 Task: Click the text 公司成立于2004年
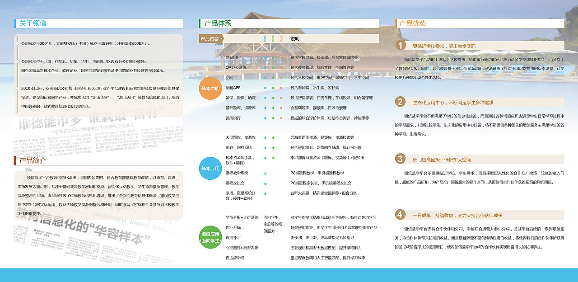click(x=36, y=43)
